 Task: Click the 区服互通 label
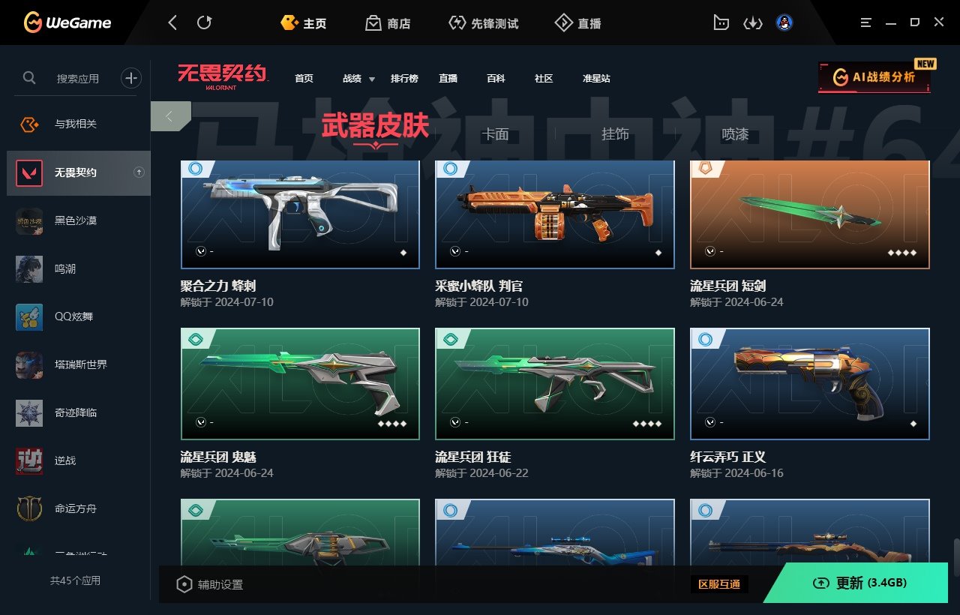click(719, 583)
